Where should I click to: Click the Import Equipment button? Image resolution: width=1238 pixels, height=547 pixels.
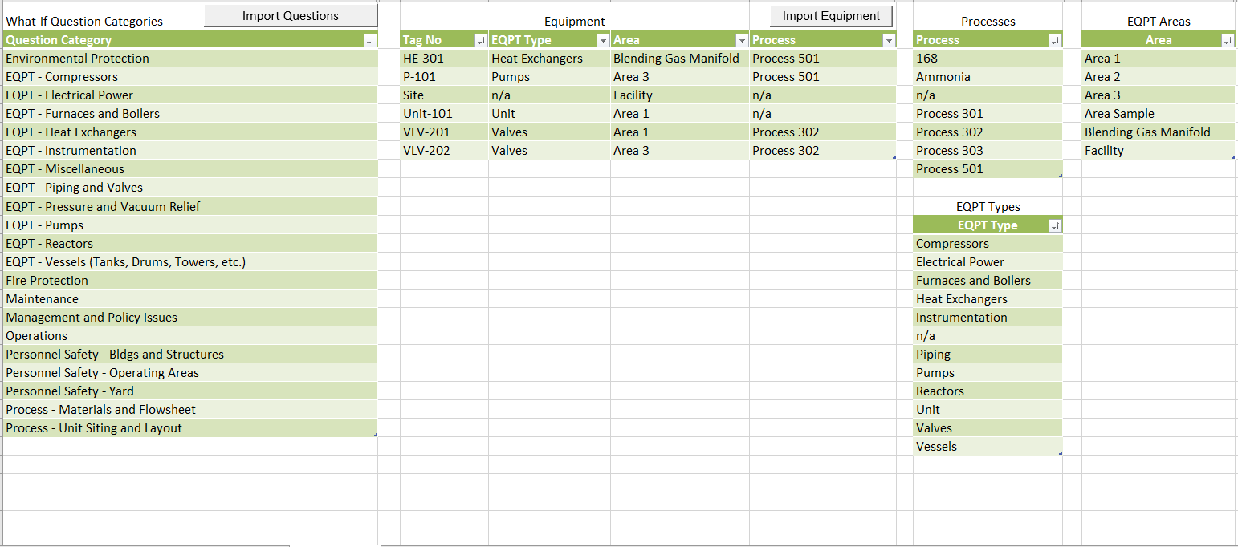(831, 16)
